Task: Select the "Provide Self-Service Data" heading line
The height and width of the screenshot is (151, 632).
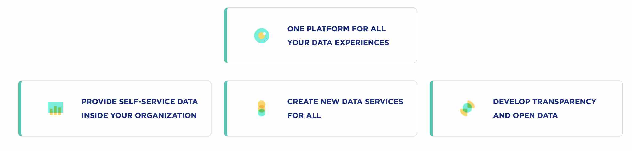Action: (140, 102)
